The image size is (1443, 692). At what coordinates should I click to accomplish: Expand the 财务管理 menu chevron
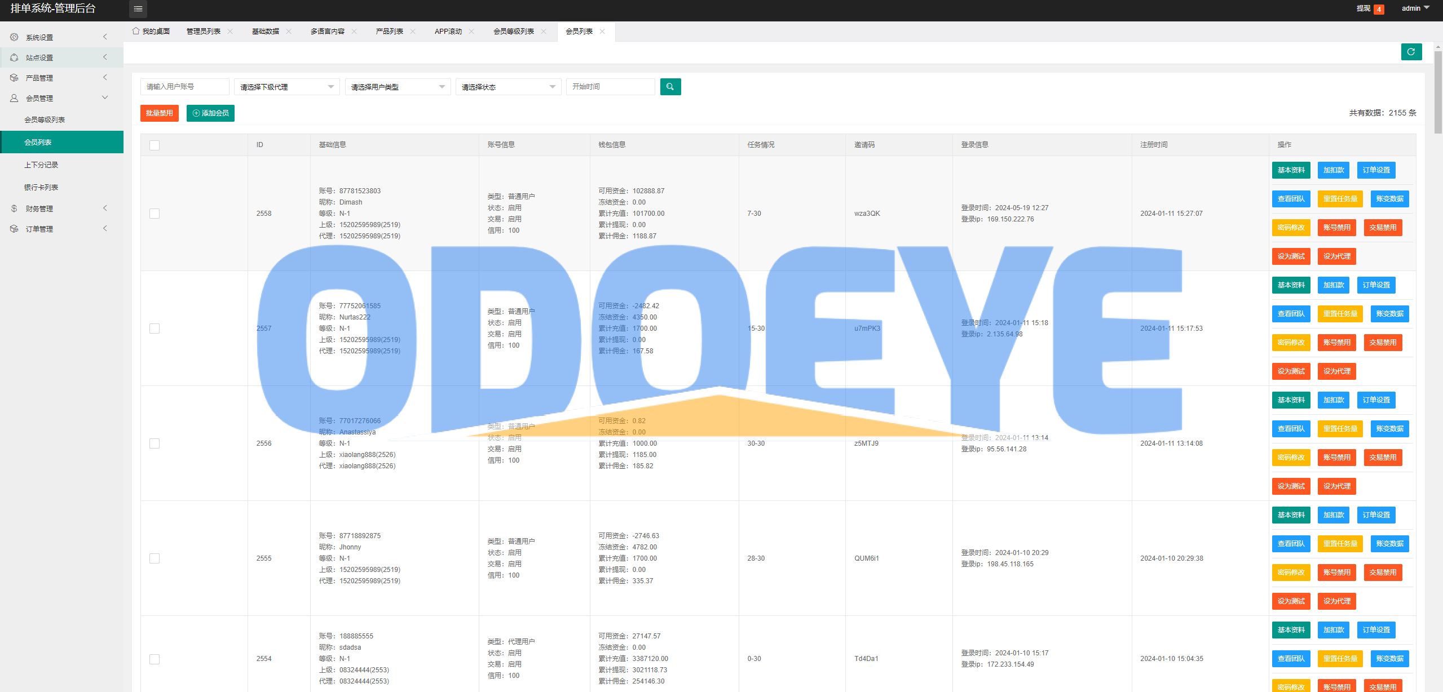(x=105, y=208)
